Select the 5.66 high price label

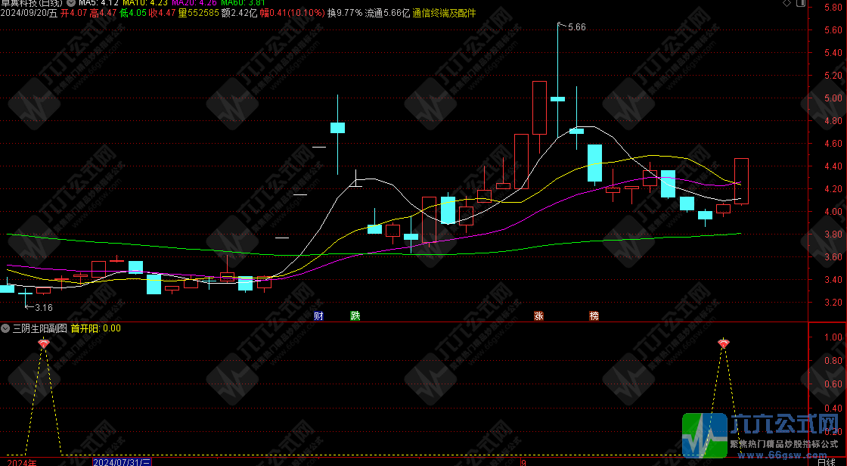click(576, 27)
